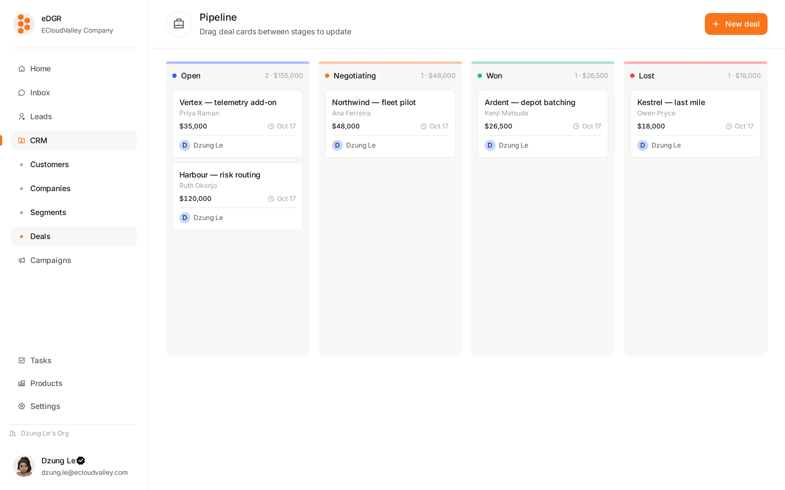
Task: Open the Ardent — depot batching deal
Action: (543, 124)
